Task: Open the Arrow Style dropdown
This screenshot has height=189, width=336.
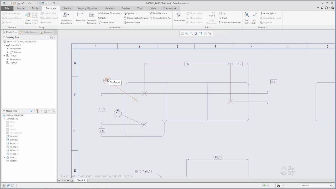Action: (276, 13)
